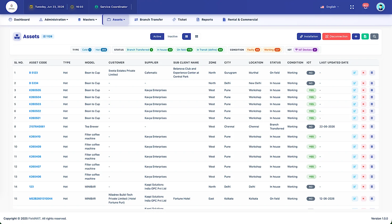Click FieldNXT footer link
392x224 pixels.
click(35, 219)
